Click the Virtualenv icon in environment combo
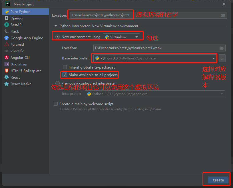233x188 pixels. (107, 37)
